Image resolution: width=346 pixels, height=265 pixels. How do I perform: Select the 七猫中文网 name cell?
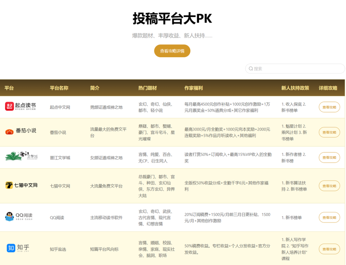60,186
